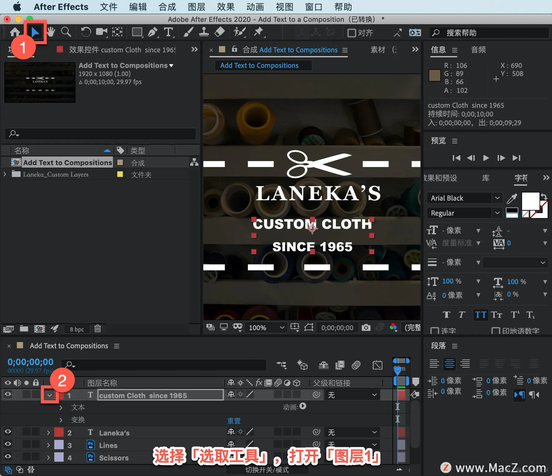Viewport: 552px width, 476px height.
Task: Click the info panel sampled color swatch
Action: pos(434,75)
